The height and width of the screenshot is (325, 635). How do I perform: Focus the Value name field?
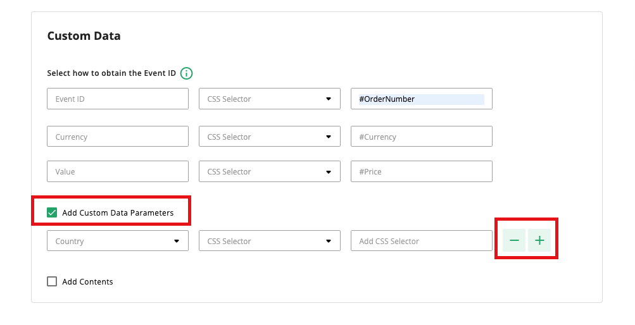[118, 171]
